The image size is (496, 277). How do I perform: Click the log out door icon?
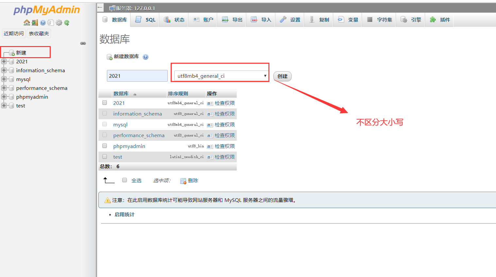35,23
